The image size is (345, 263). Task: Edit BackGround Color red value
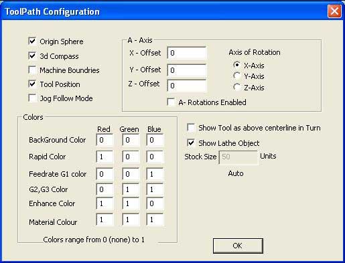tap(105, 140)
